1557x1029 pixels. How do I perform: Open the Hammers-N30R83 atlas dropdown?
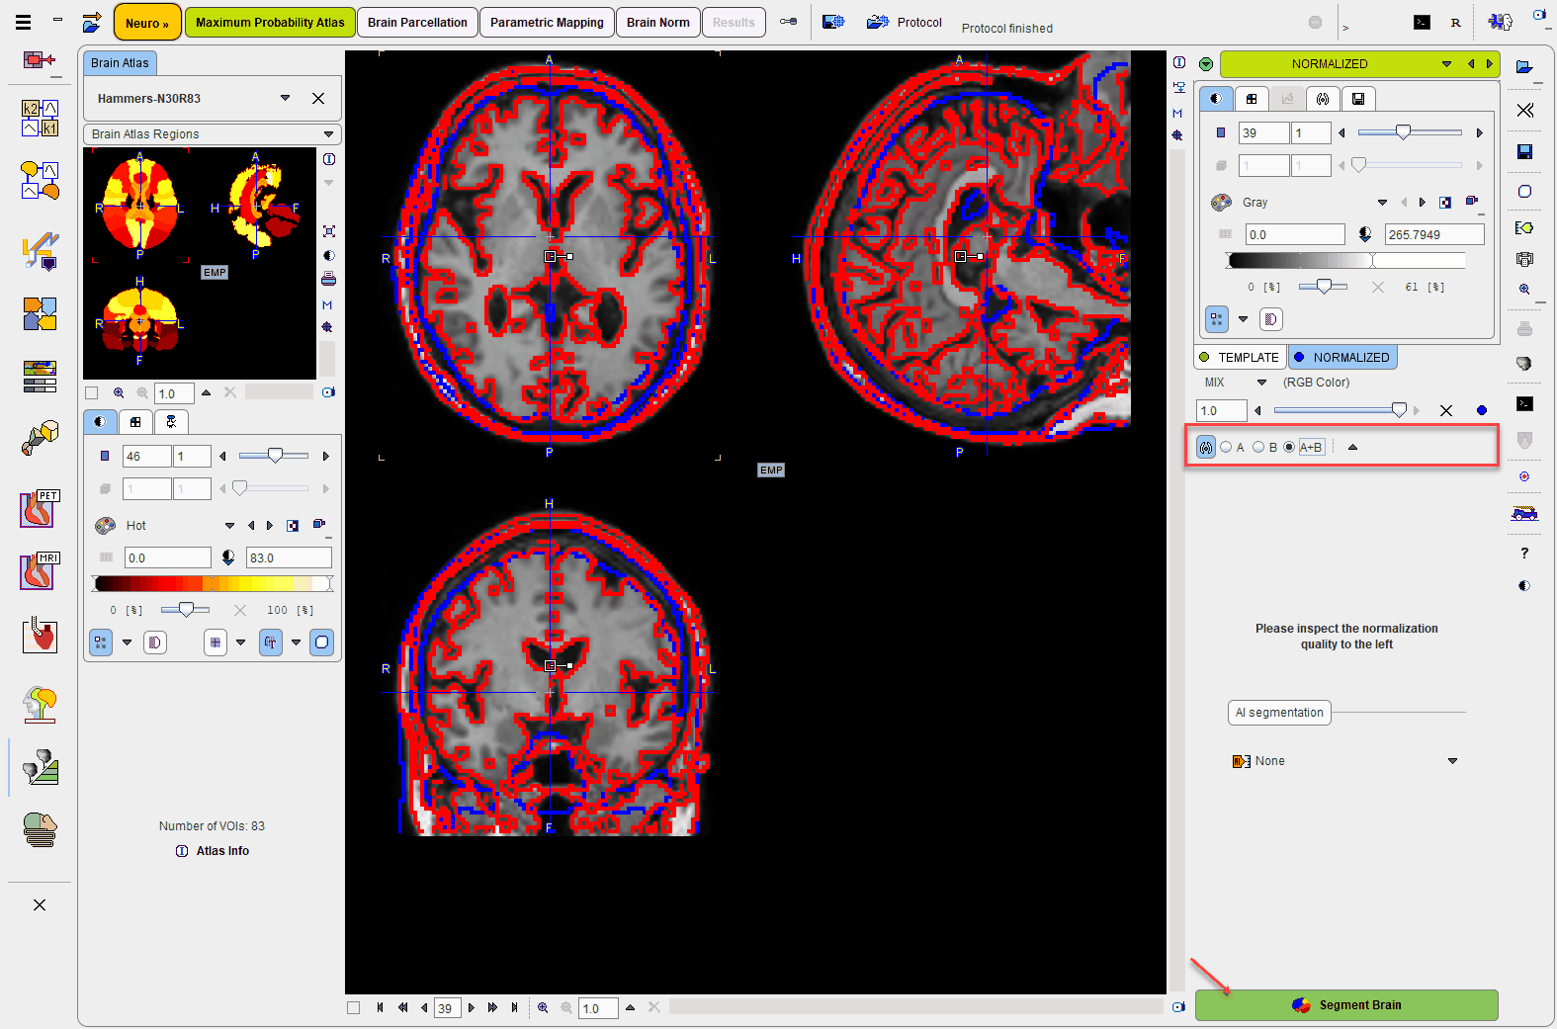[286, 98]
